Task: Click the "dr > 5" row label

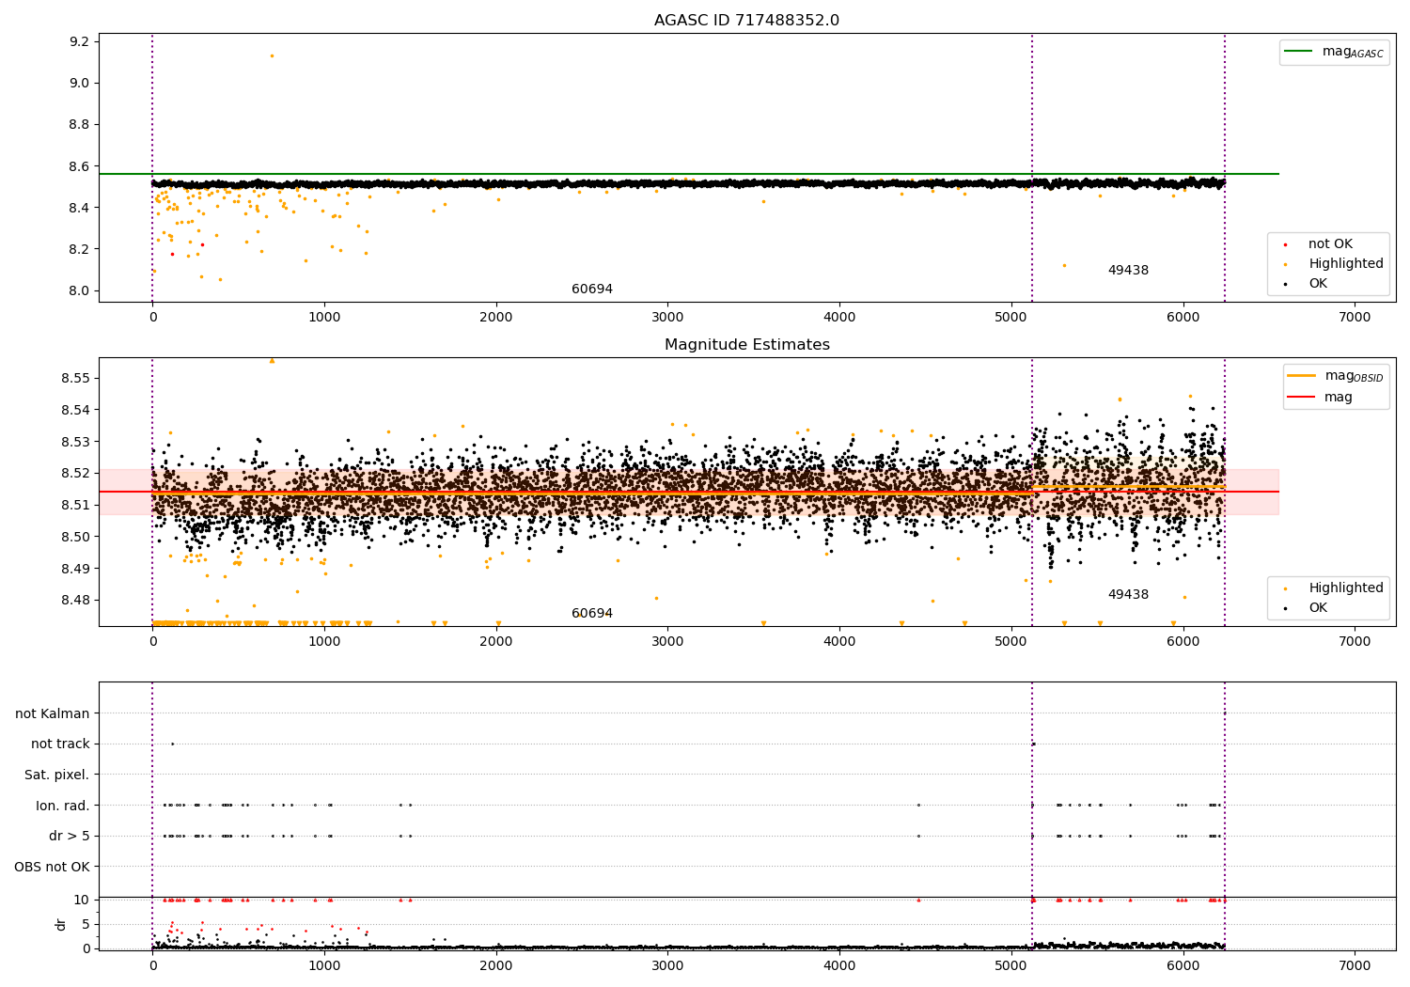Action: tap(70, 837)
